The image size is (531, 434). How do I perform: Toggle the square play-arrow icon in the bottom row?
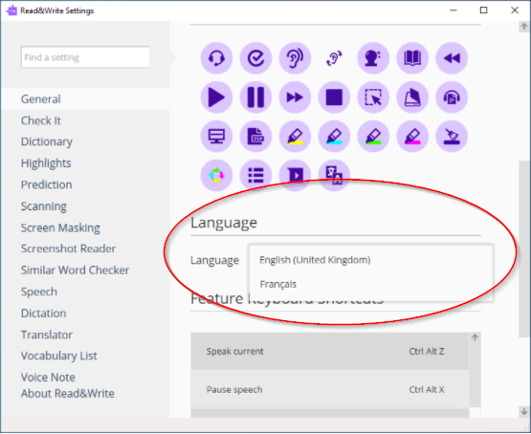click(x=295, y=175)
